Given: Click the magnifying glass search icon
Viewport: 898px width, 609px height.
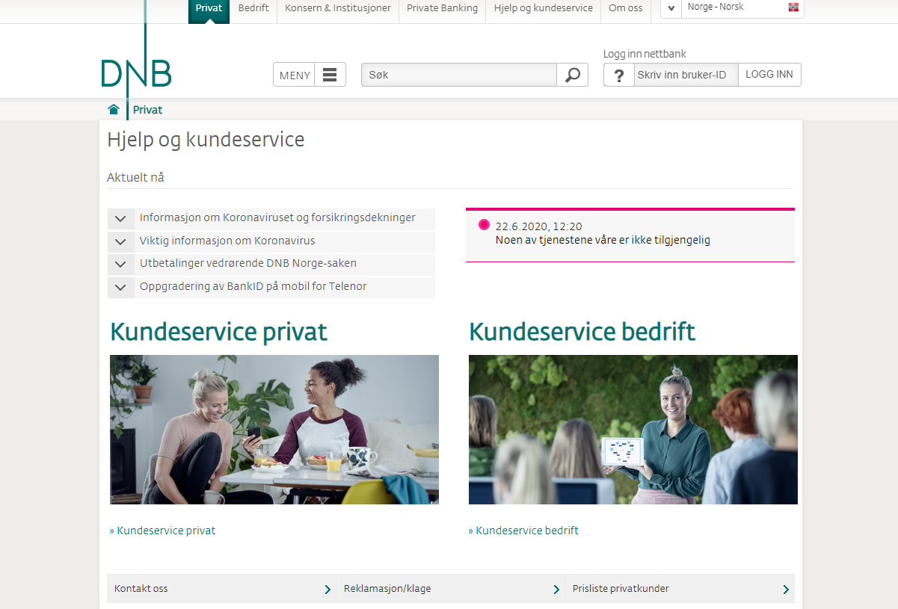Looking at the screenshot, I should point(572,75).
